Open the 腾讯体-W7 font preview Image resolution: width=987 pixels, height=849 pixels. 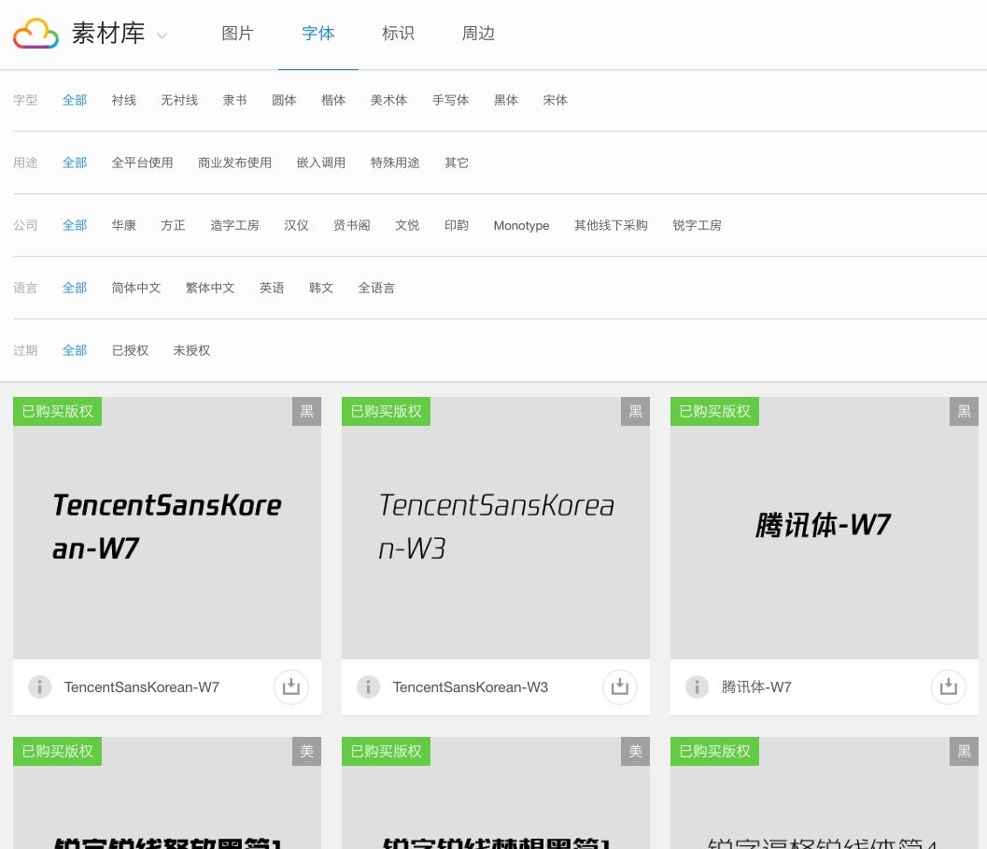point(824,528)
